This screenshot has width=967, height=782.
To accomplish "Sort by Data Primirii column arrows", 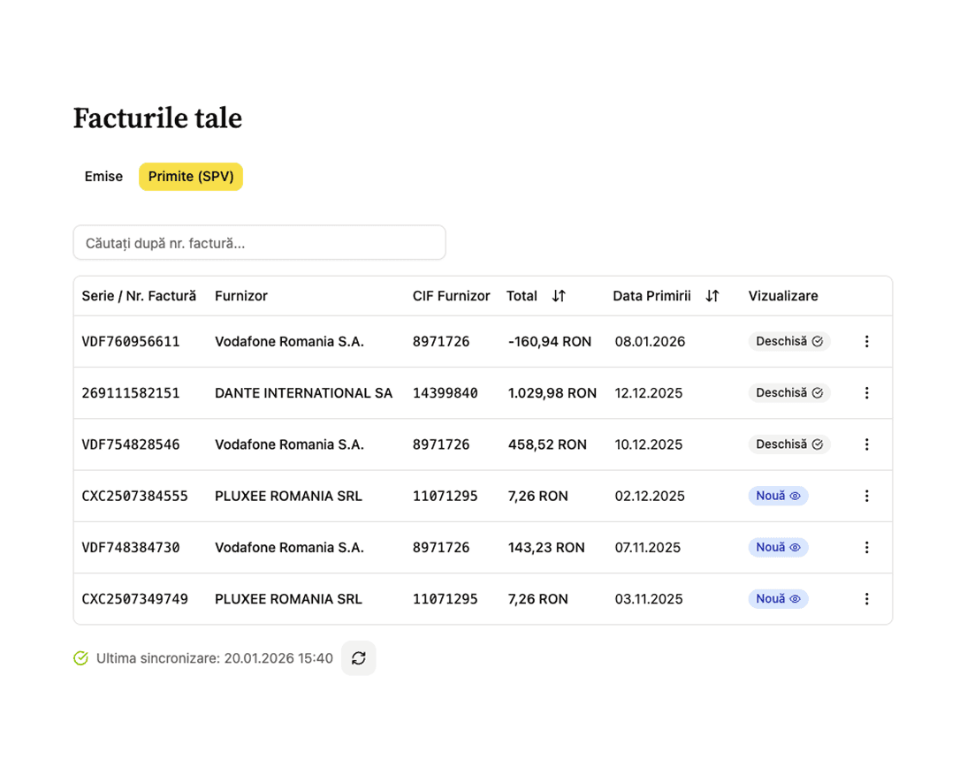I will 712,296.
